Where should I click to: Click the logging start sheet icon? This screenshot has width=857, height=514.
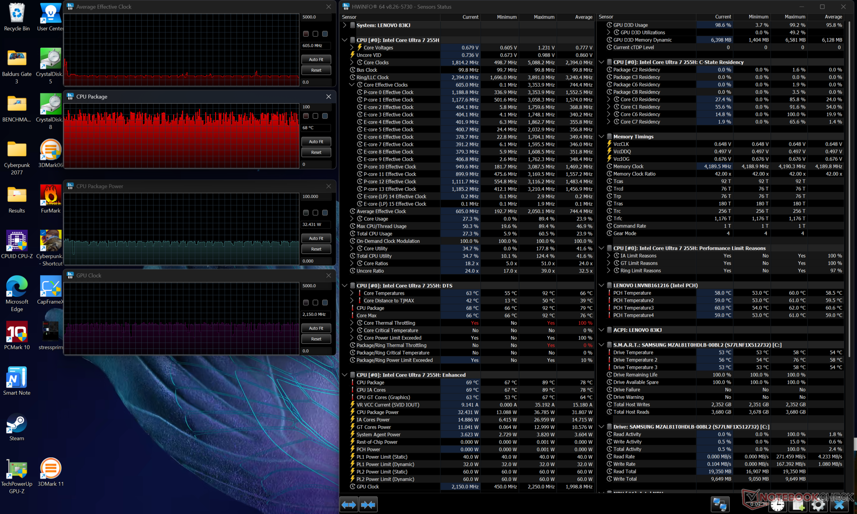[798, 505]
